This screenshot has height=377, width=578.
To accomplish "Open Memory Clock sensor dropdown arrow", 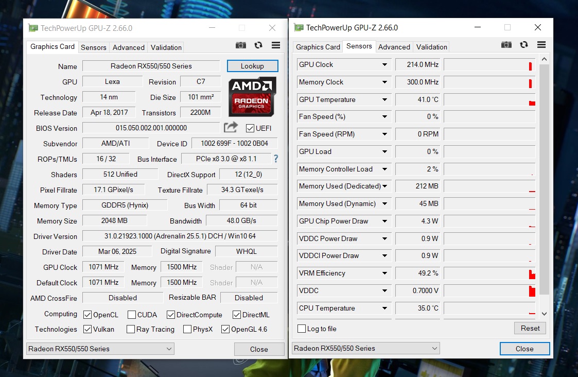I will 384,82.
